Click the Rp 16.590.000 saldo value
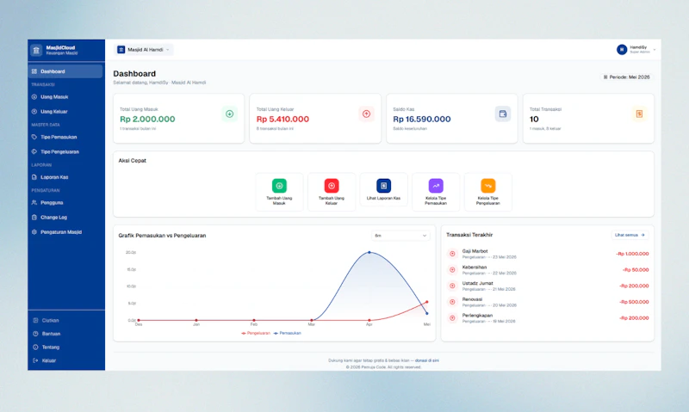The height and width of the screenshot is (412, 689). pos(422,119)
